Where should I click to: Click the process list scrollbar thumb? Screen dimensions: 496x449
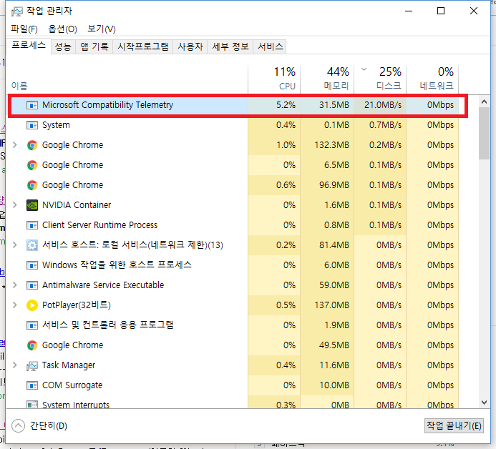(x=484, y=133)
